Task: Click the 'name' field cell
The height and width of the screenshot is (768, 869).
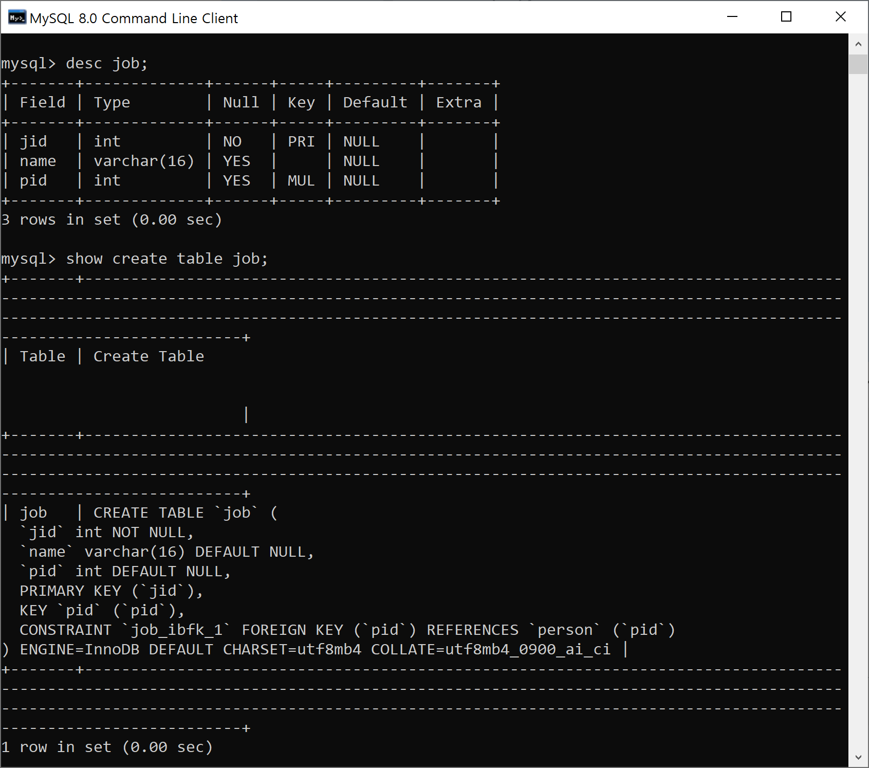Action: (38, 161)
